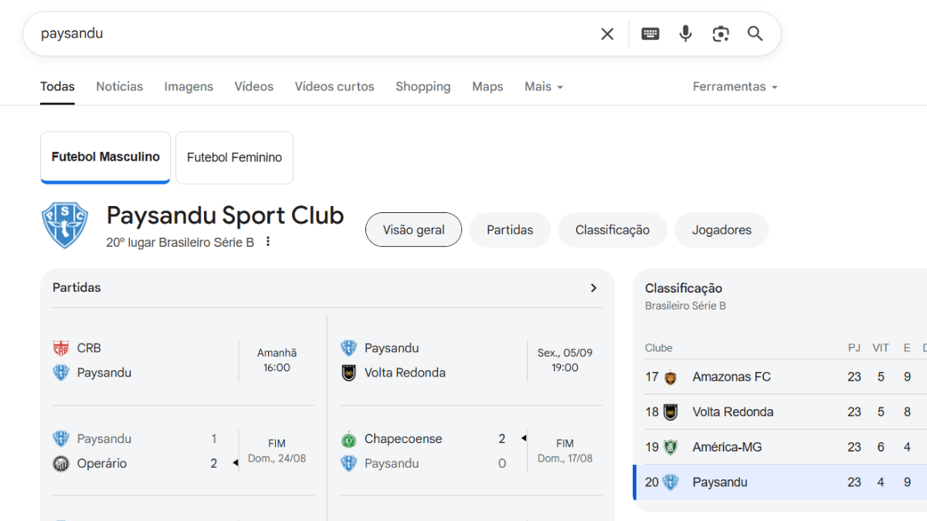
Task: Click the Volta Redonda crest in standings
Action: click(x=671, y=412)
